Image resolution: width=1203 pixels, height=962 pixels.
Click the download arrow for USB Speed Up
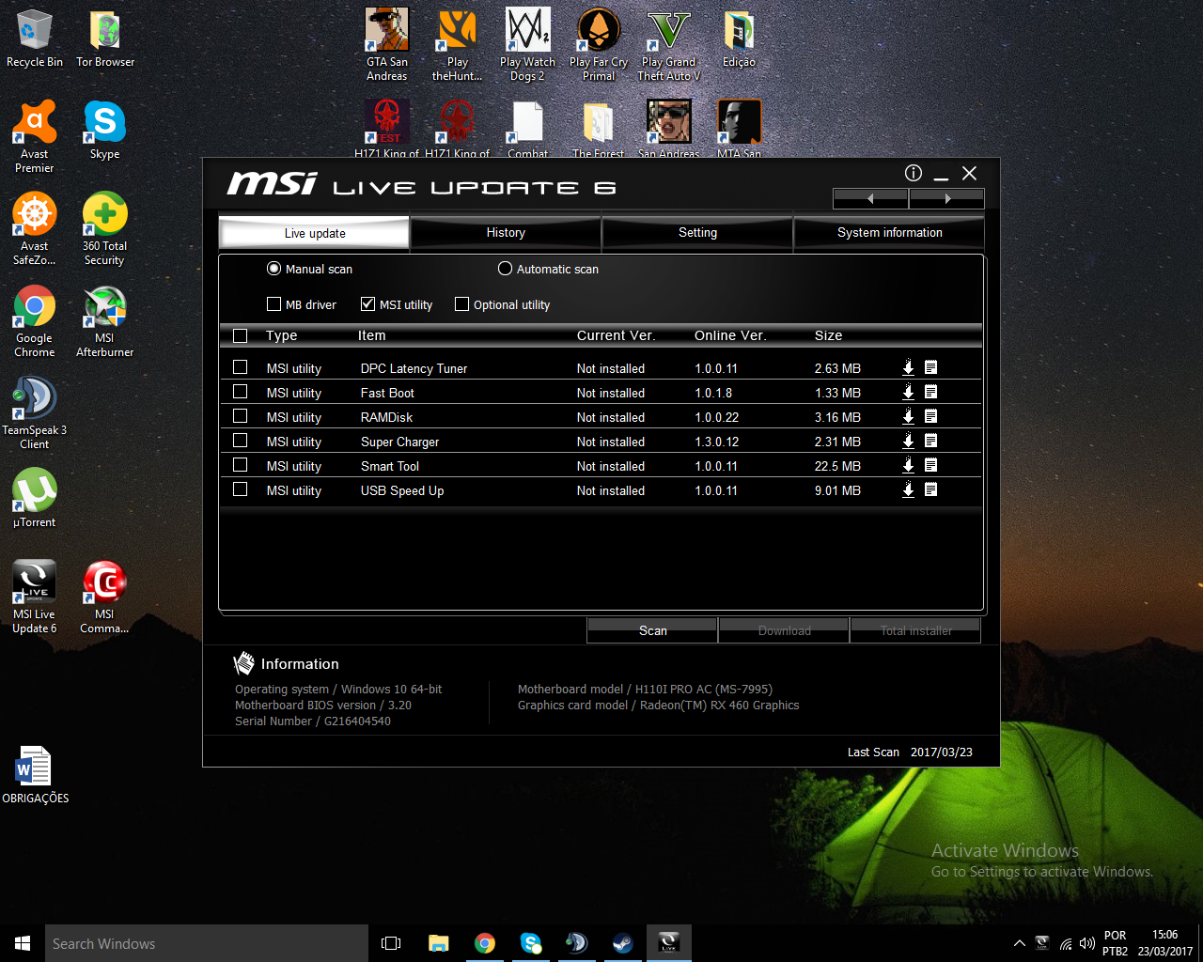coord(908,489)
